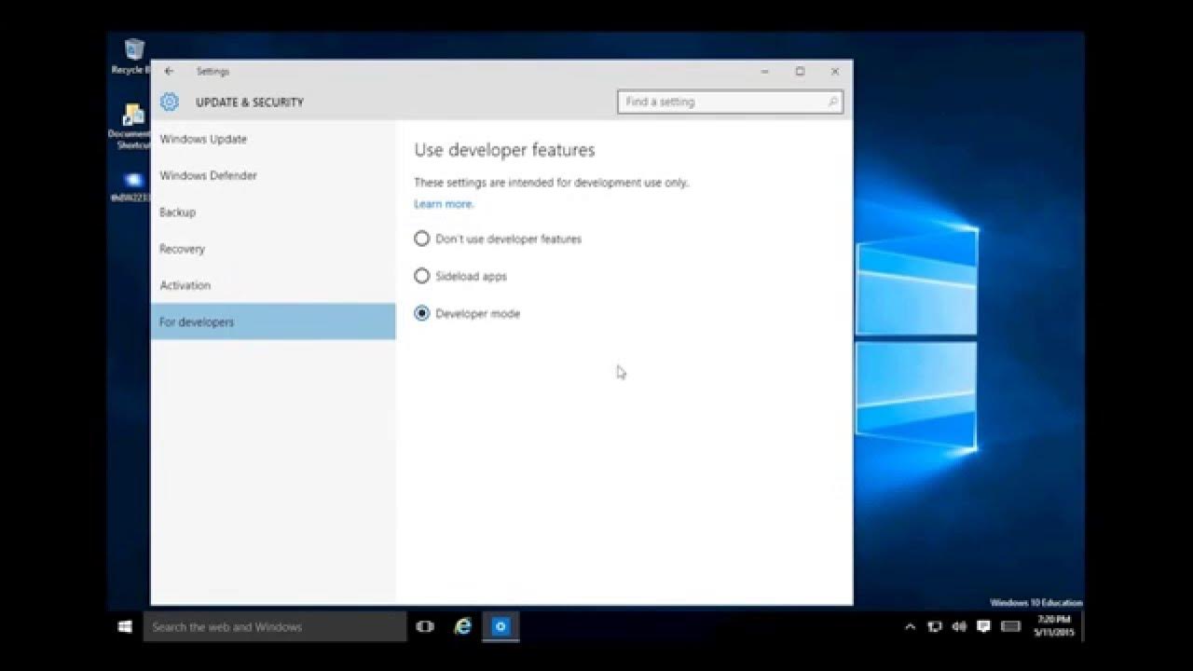The image size is (1193, 671).
Task: Open the Windows Defender section
Action: 273,175
